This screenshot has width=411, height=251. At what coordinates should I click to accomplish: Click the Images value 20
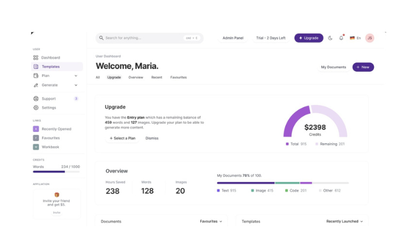point(180,191)
